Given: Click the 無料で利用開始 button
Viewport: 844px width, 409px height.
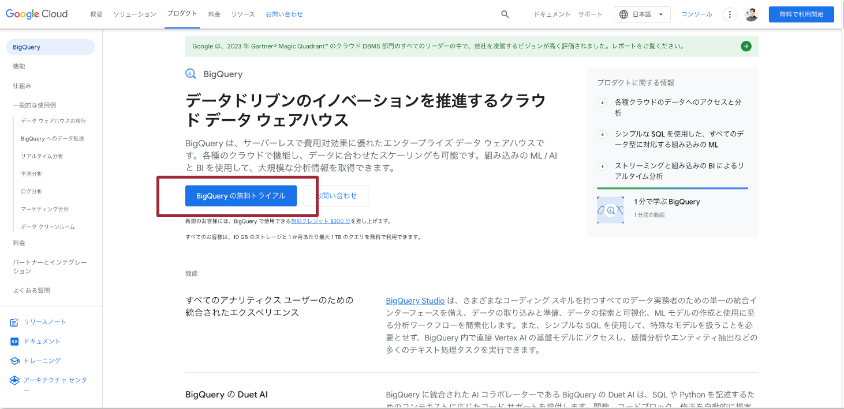Looking at the screenshot, I should [801, 14].
